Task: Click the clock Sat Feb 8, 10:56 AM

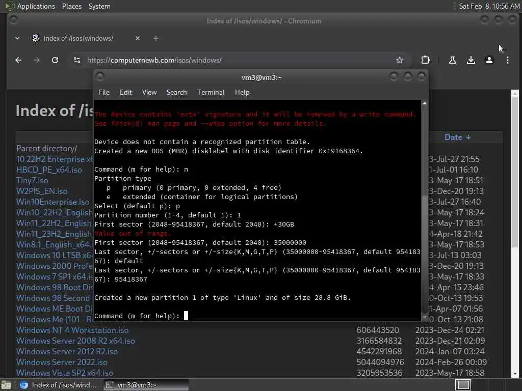Action: pos(489,6)
